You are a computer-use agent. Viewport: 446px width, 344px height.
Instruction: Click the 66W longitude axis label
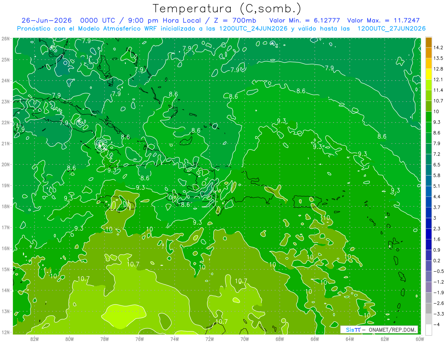[314, 339]
